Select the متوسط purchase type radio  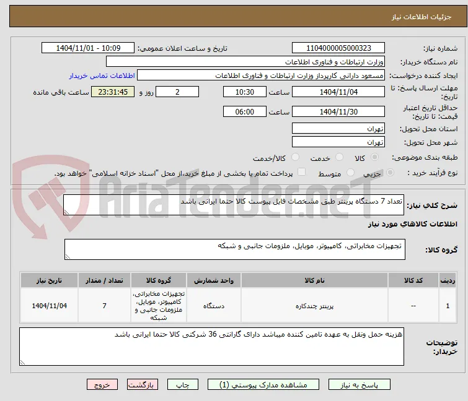pos(350,173)
